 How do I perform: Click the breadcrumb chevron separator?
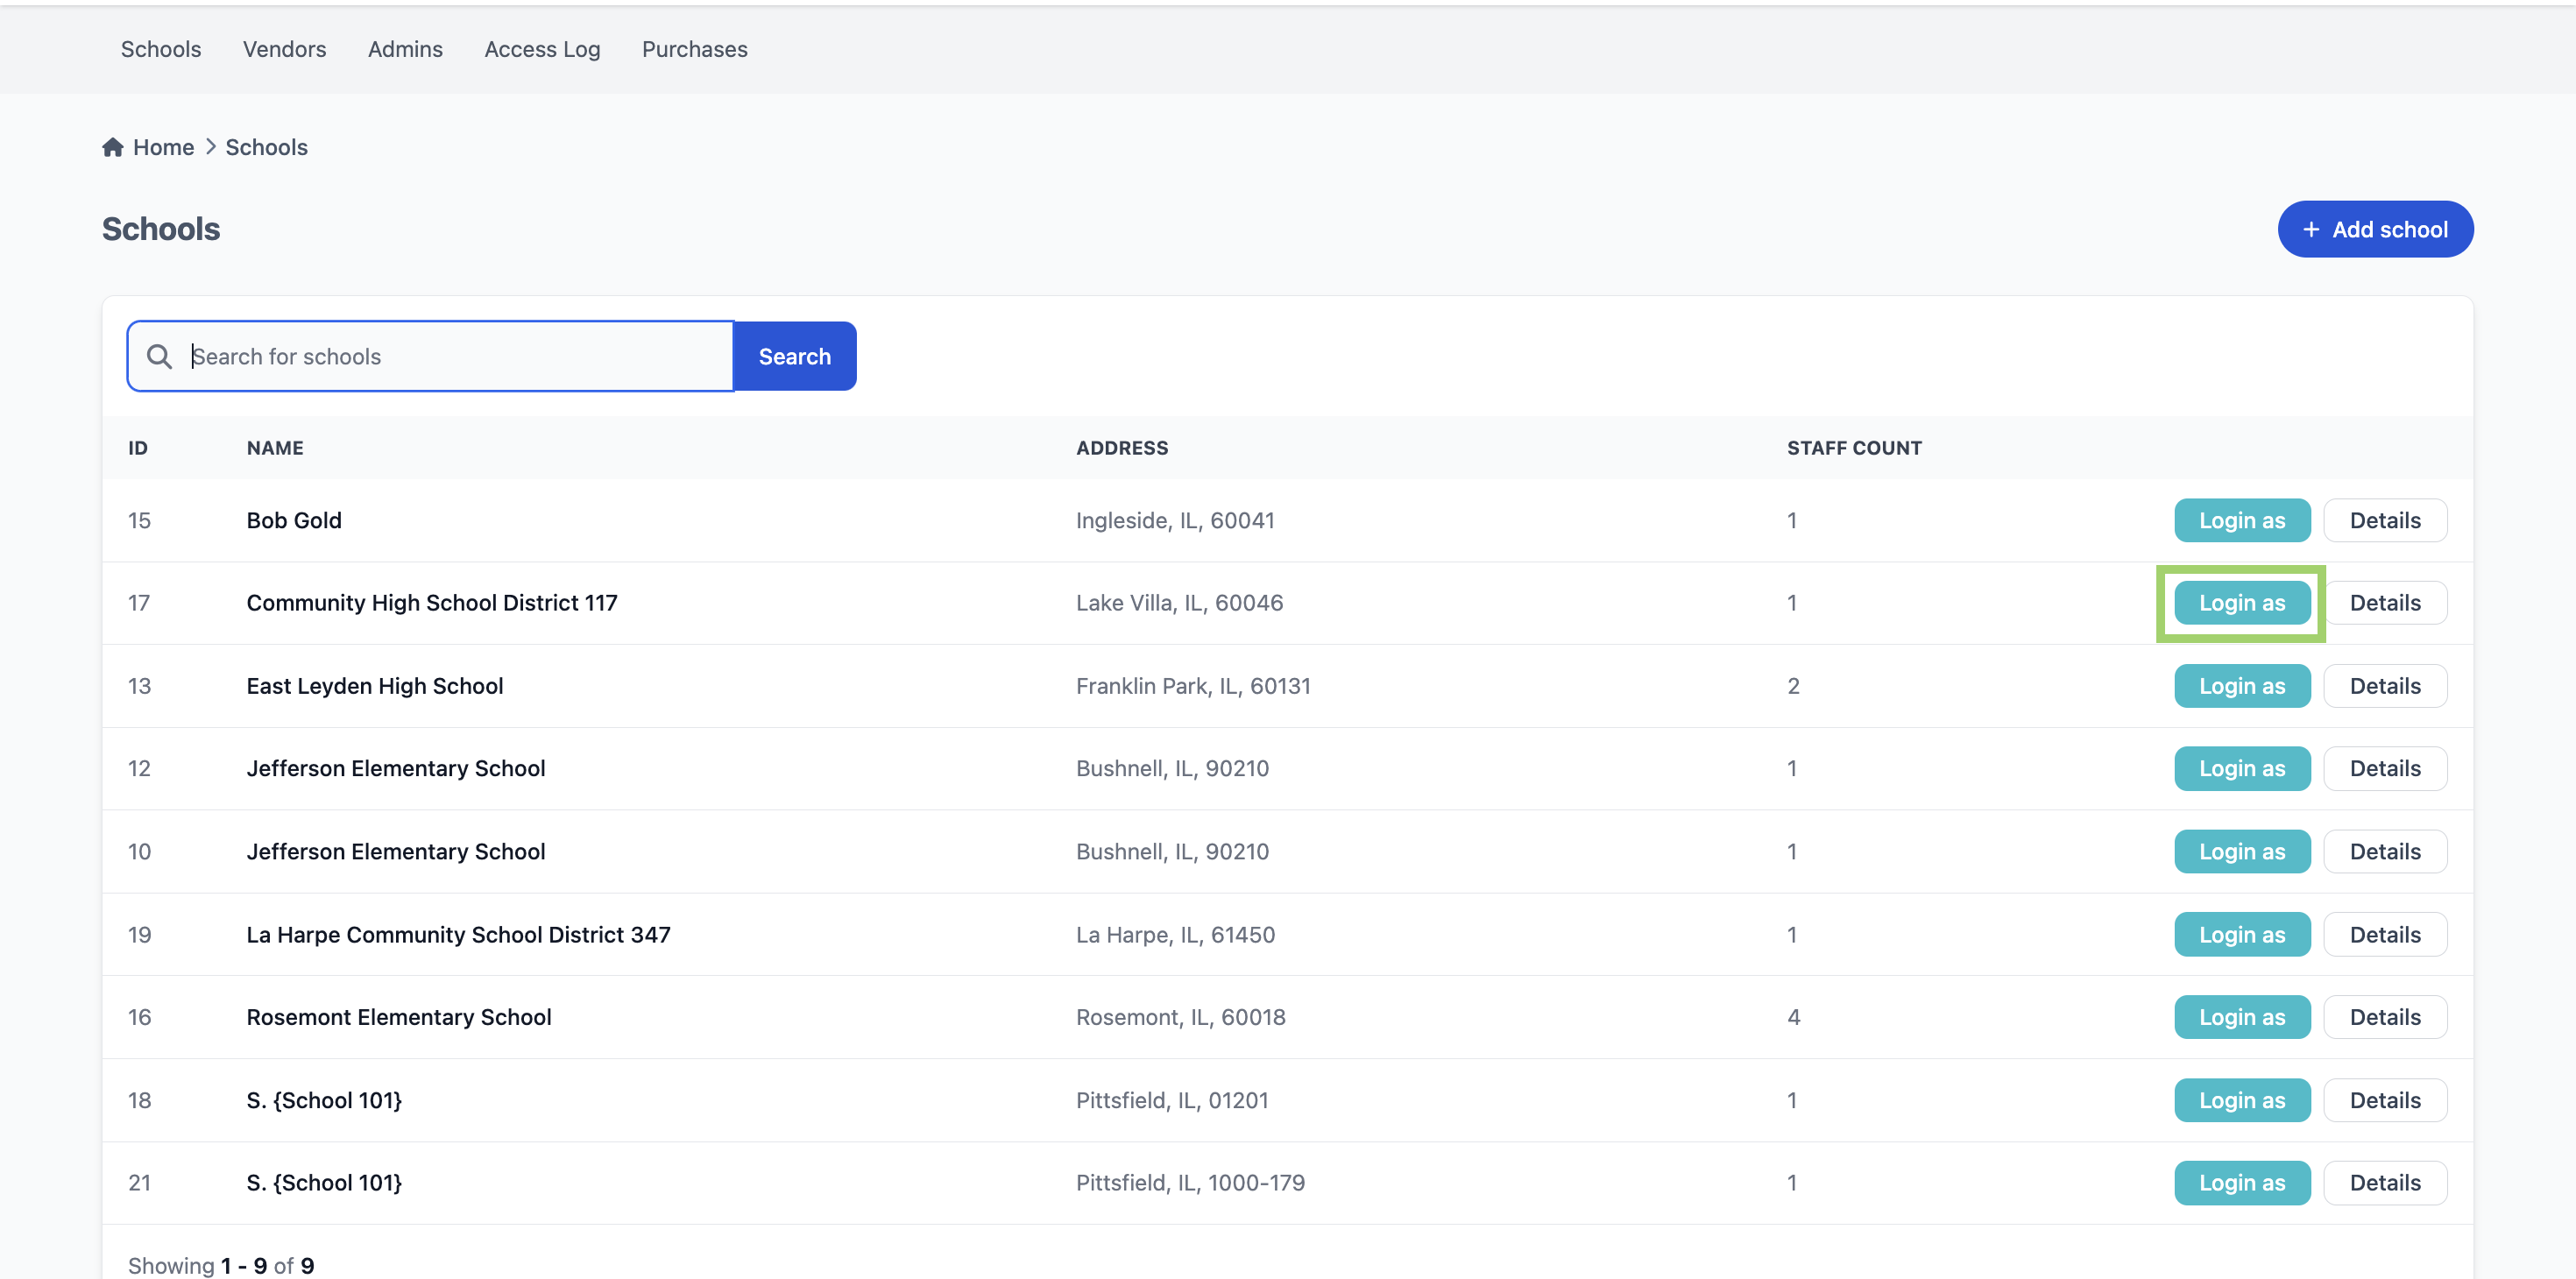point(210,147)
